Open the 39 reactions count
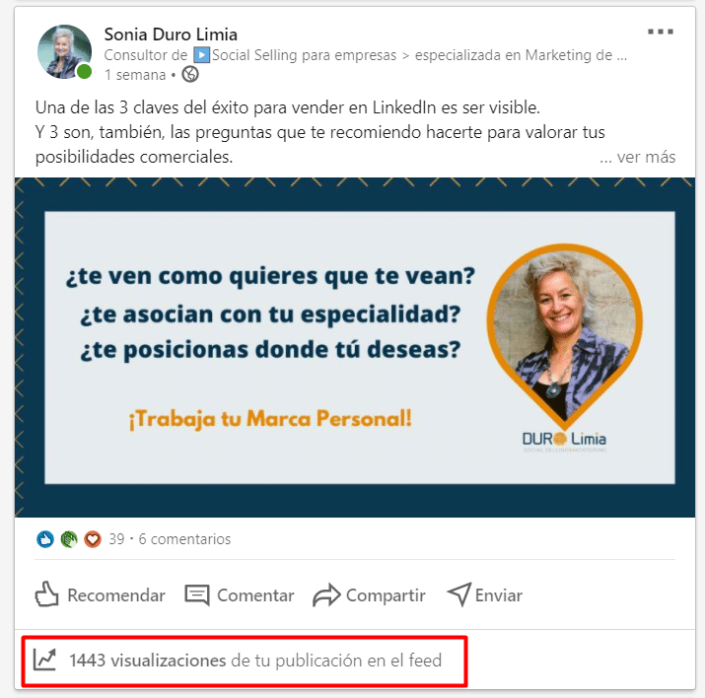The image size is (705, 698). coord(116,539)
